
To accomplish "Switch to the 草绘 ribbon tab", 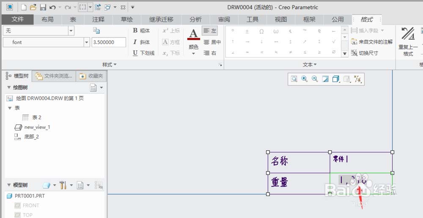I will pyautogui.click(x=127, y=19).
